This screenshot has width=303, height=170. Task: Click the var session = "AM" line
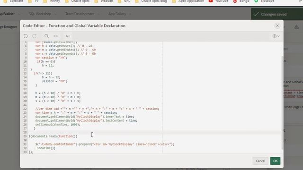[x=51, y=58]
